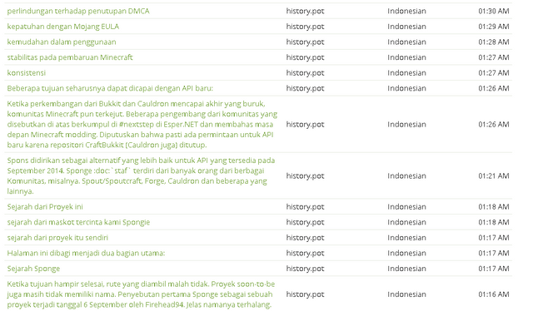This screenshot has width=533, height=316.
Task: Open 'Halaman ini dibagi menjadi dua bagian utama'
Action: pyautogui.click(x=86, y=253)
